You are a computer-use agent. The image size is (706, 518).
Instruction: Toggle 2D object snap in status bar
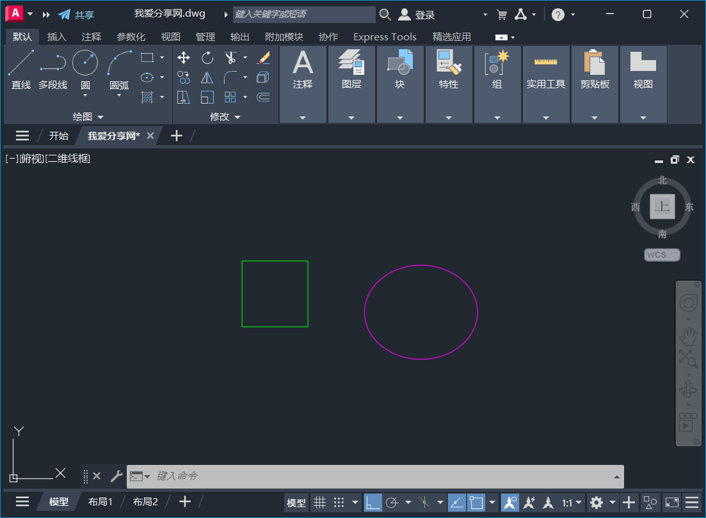[476, 502]
